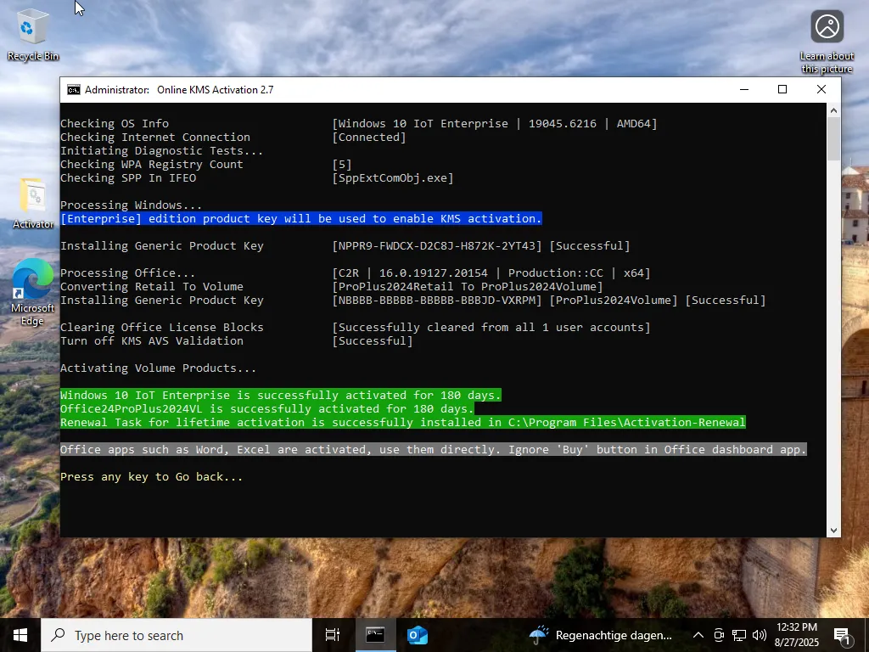Screen dimensions: 869x652
Task: Show hidden system tray icons
Action: [698, 635]
